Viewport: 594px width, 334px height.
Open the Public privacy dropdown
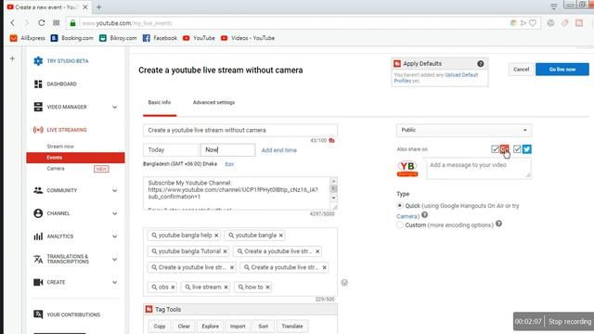[464, 130]
